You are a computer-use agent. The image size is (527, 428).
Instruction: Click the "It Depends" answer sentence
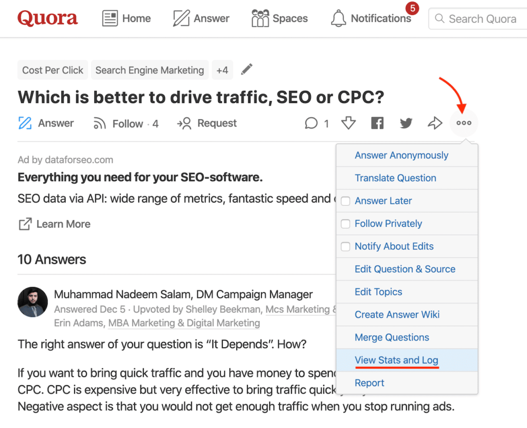coord(162,344)
